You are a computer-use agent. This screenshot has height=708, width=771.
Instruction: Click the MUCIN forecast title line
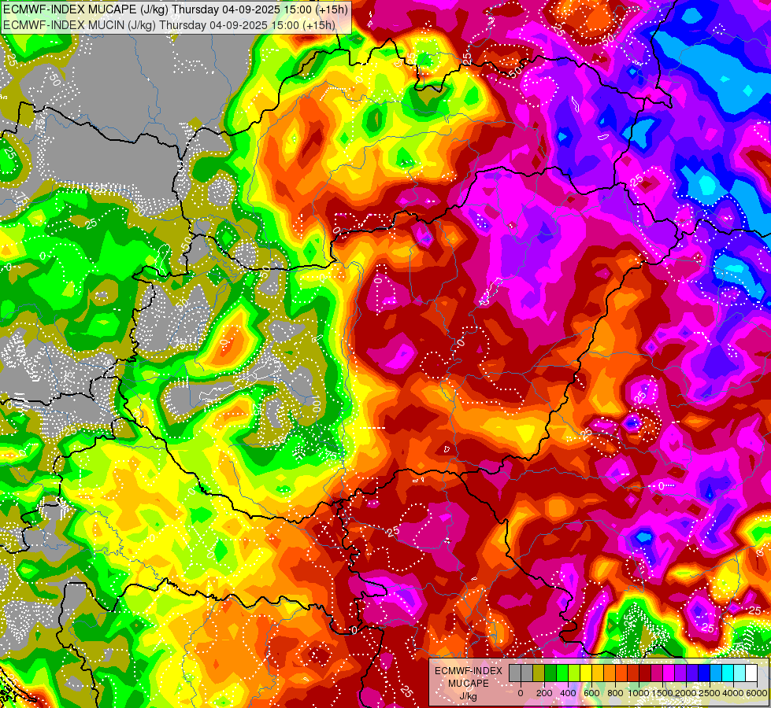point(169,24)
